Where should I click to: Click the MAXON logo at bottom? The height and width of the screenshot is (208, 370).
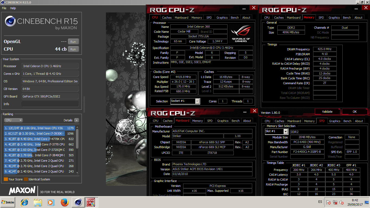(22, 190)
